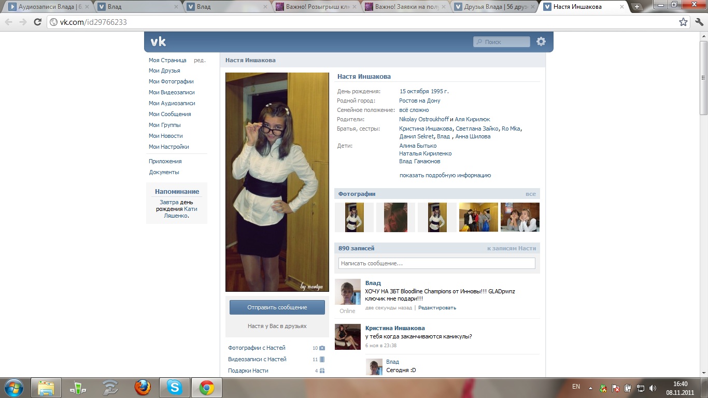Launch Firefox from the taskbar
The width and height of the screenshot is (708, 398).
point(143,387)
